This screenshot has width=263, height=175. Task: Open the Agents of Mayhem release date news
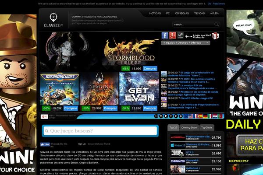click(x=193, y=93)
